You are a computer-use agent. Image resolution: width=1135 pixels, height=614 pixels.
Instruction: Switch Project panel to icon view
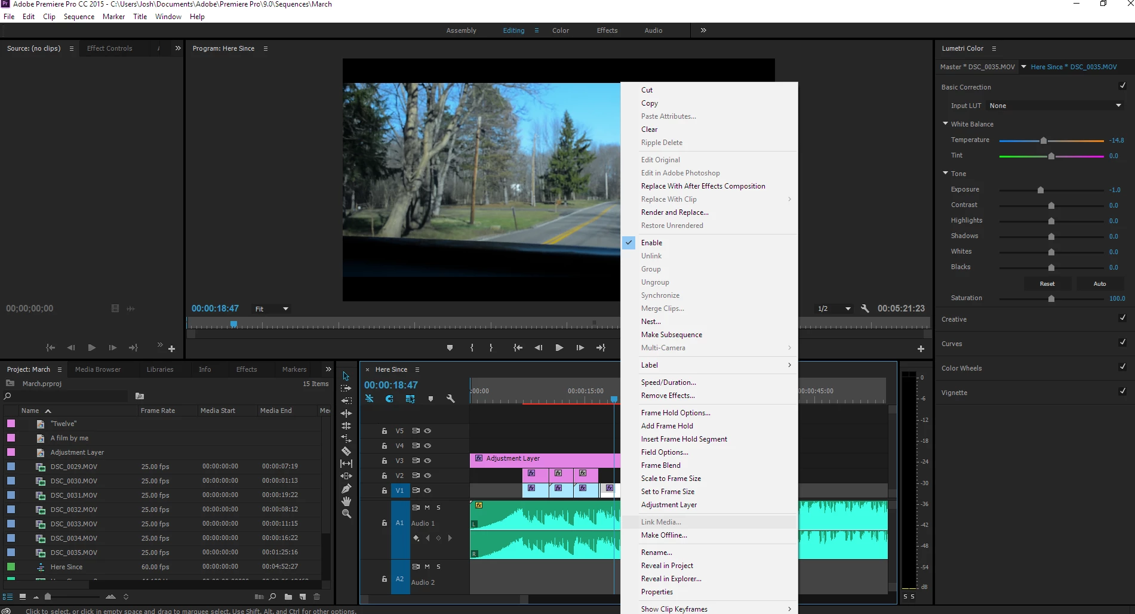(23, 597)
